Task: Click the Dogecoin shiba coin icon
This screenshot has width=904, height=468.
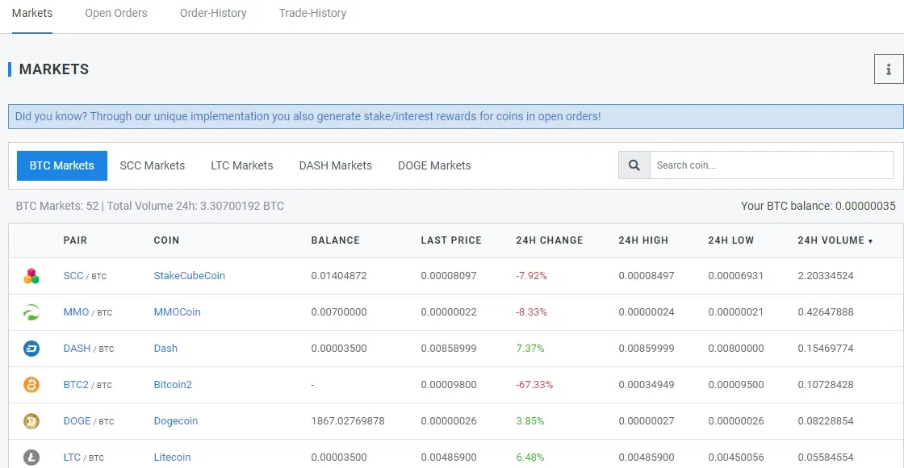Action: point(31,421)
